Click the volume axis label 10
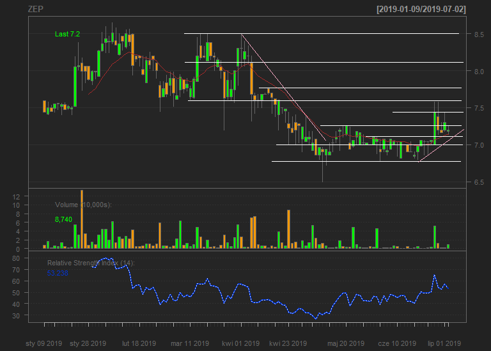Image resolution: width=491 pixels, height=351 pixels. click(16, 205)
